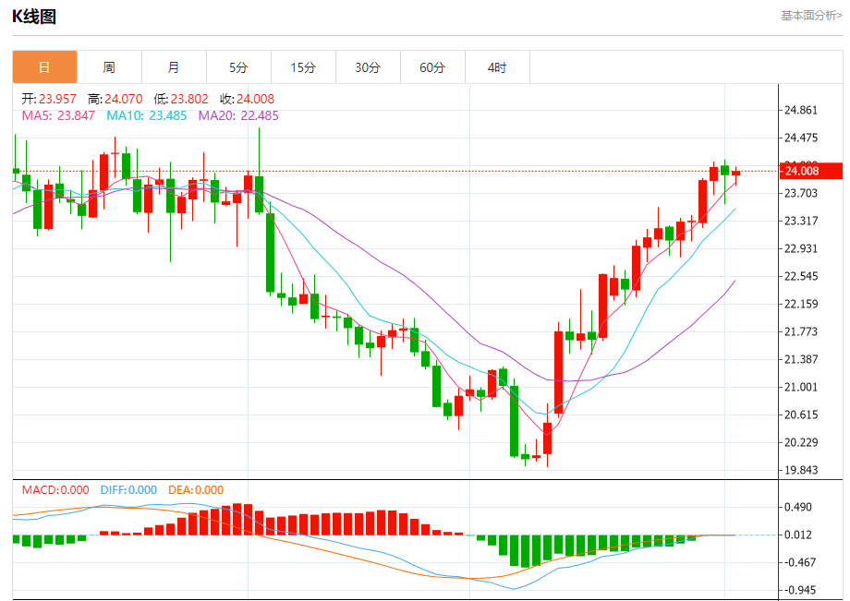
Task: Click the 0.012 MACD axis label
Action: pos(798,535)
